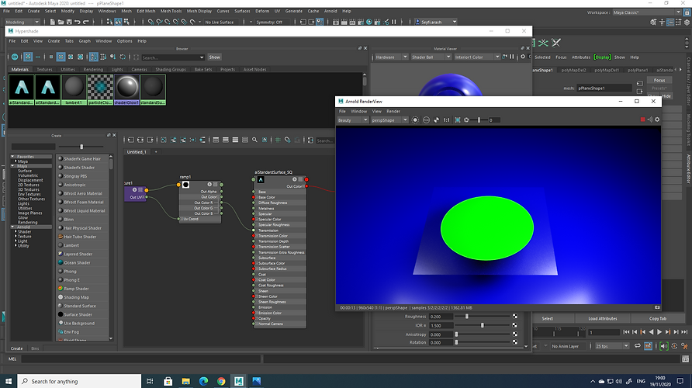Click the Arnold RenderView globe icon
This screenshot has height=388, width=692.
tap(427, 120)
